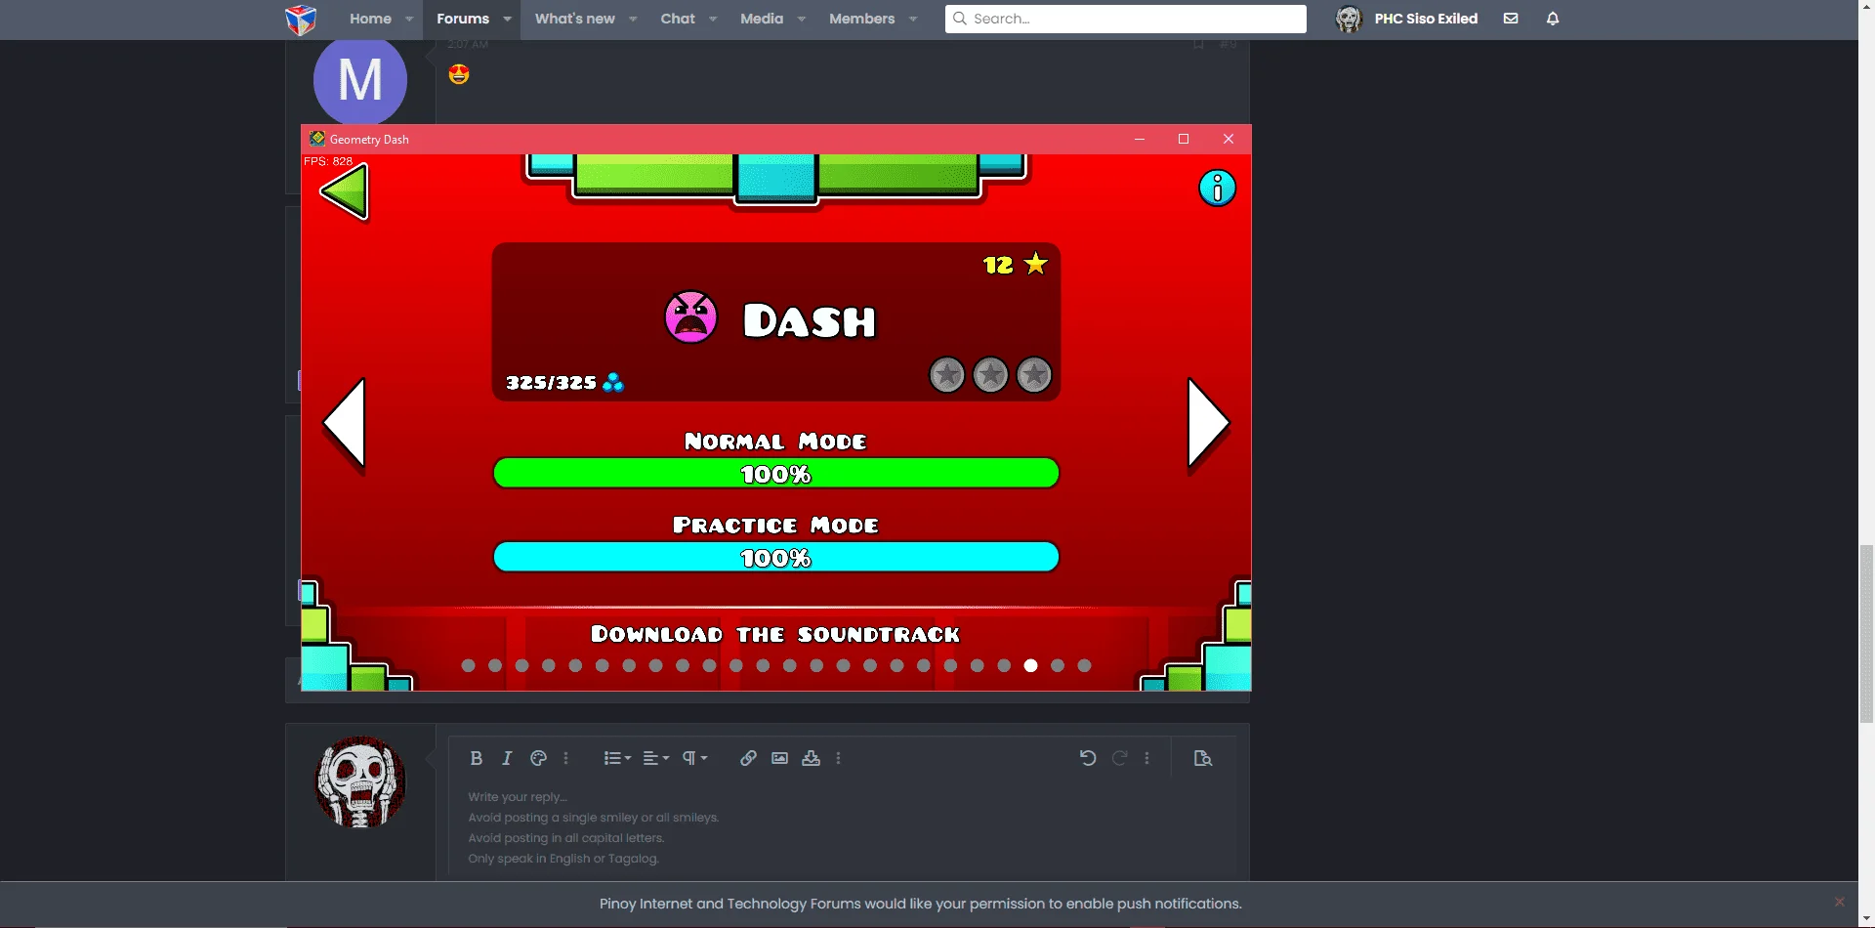This screenshot has height=928, width=1875.
Task: Dismiss the push notification banner
Action: click(x=1839, y=902)
